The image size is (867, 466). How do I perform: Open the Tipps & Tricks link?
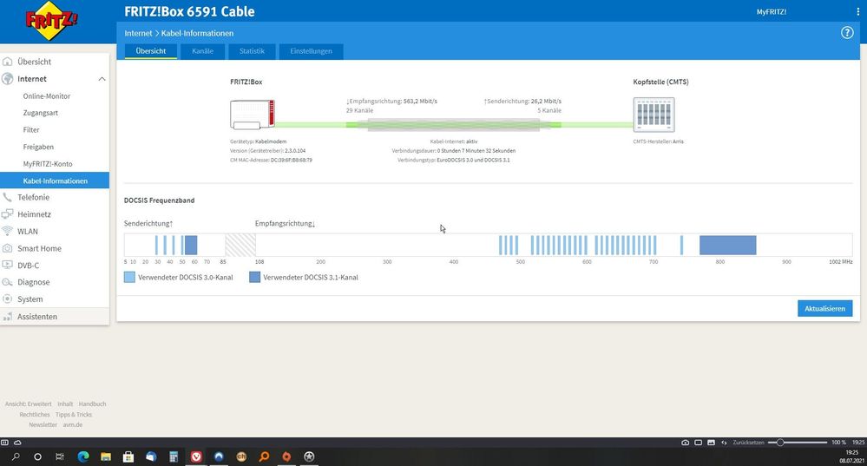click(74, 415)
